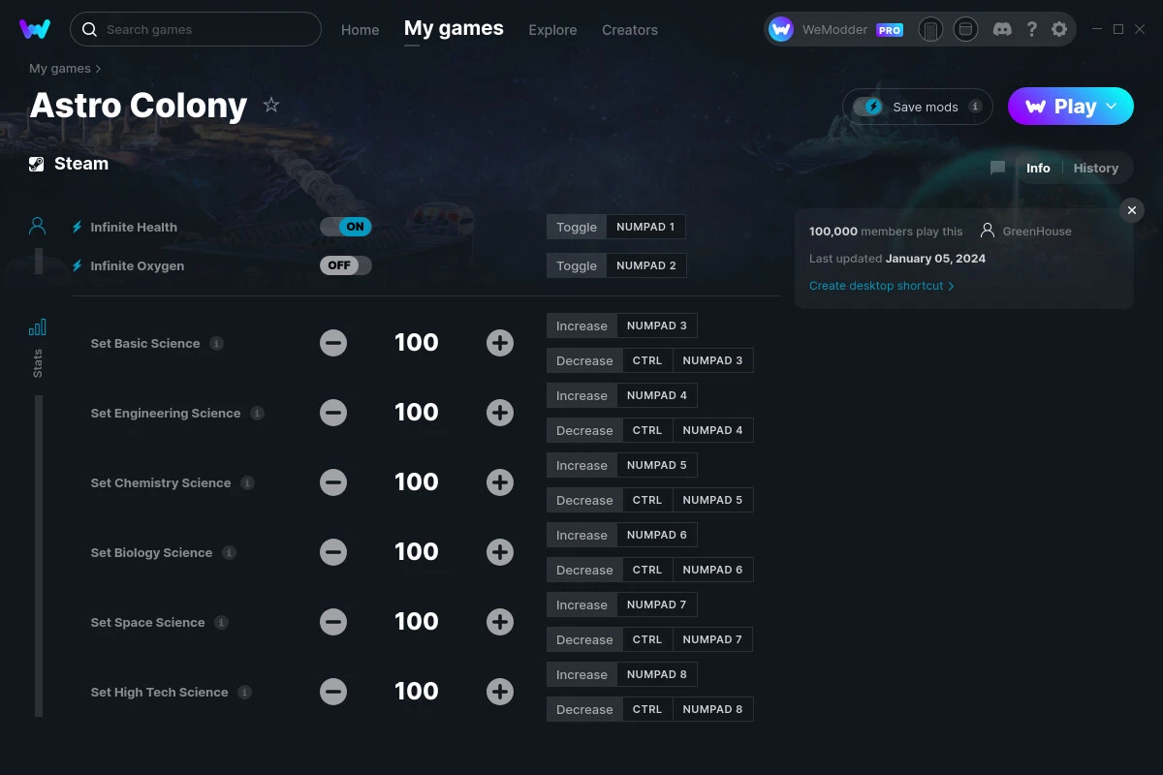1163x775 pixels.
Task: Edit Chemistry Science Decrease CTRL NUMPAD 5 hotkey
Action: 650,500
